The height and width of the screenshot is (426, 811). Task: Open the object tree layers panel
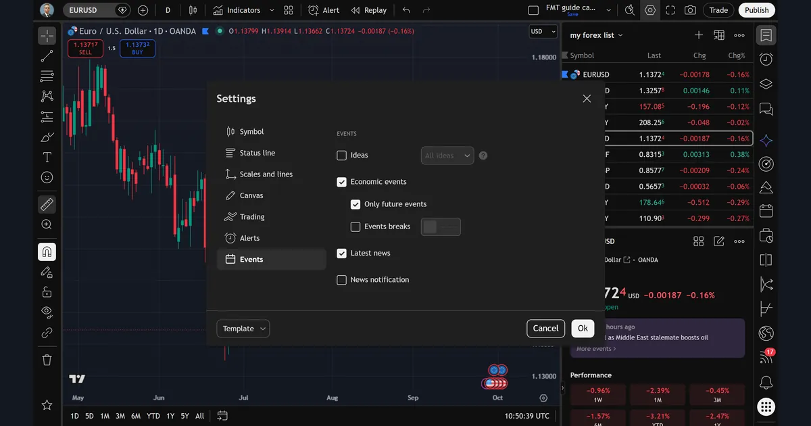(x=766, y=84)
